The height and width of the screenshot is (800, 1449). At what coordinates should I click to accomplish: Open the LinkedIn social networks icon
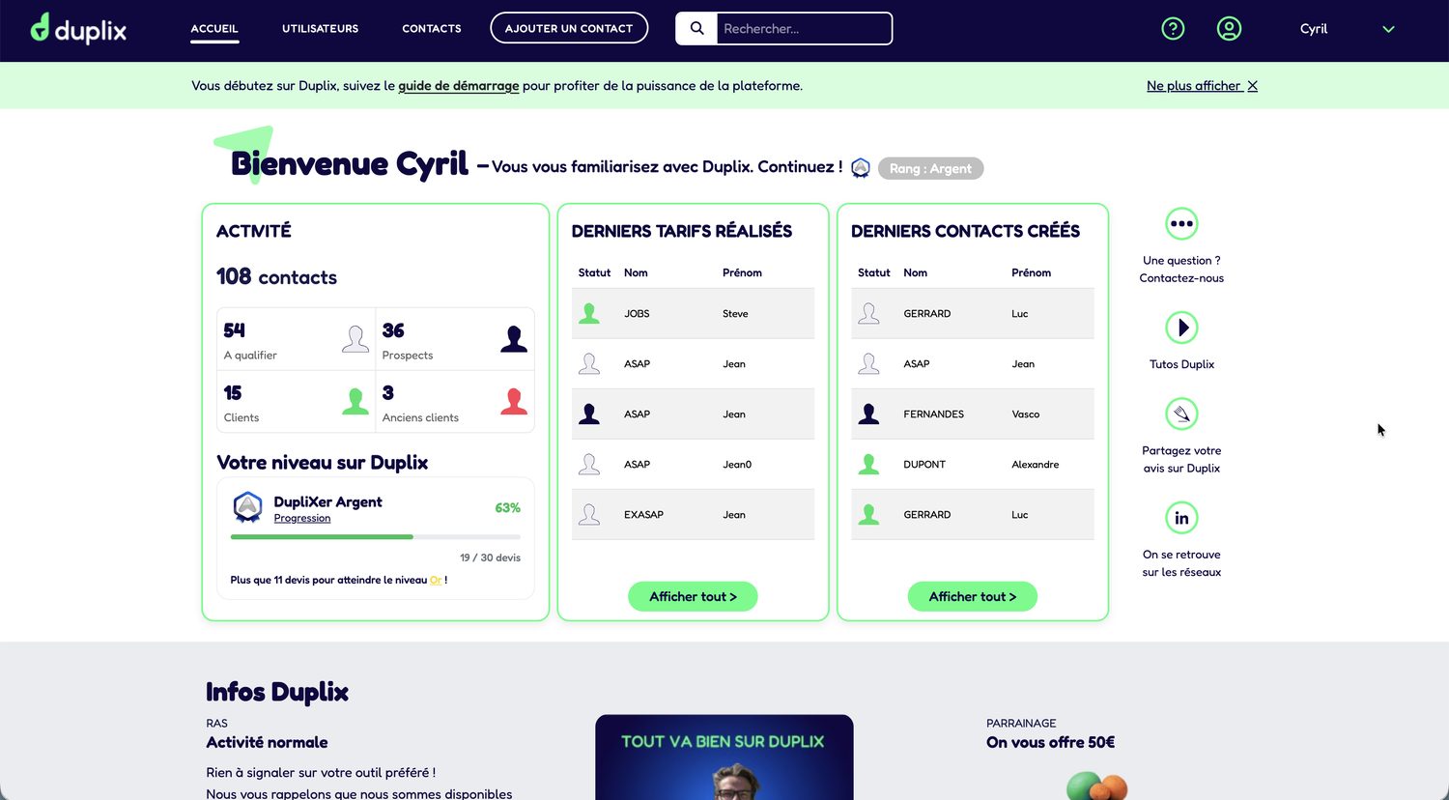(1181, 518)
